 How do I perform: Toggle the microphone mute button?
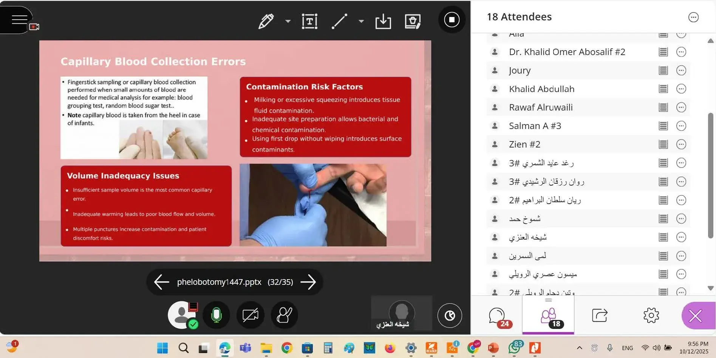tap(217, 315)
